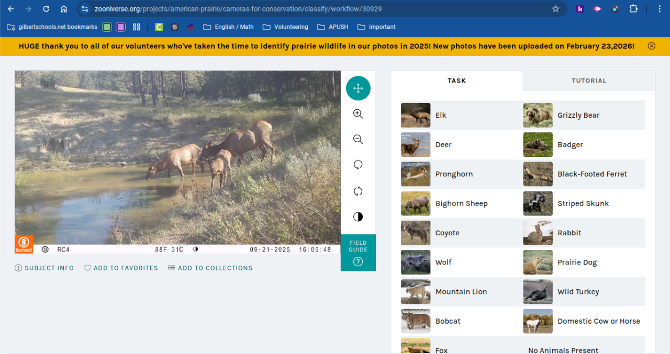
Task: Invert image contrast toggle
Action: tap(358, 216)
